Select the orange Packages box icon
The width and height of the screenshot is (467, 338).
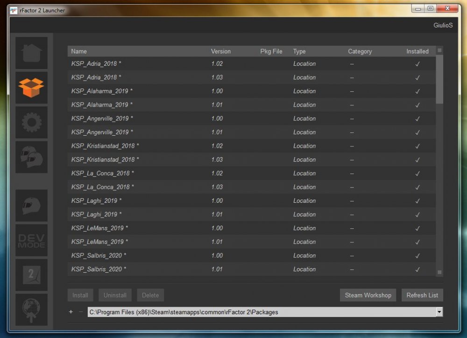point(32,88)
